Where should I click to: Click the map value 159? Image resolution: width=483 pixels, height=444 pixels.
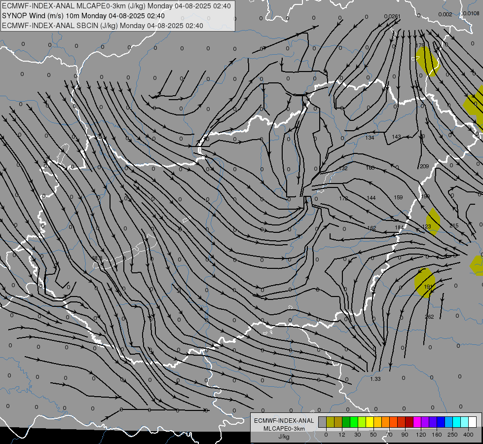pyautogui.click(x=398, y=197)
